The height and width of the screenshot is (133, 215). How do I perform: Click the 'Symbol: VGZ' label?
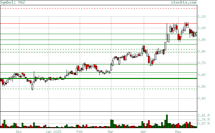pos(12,2)
